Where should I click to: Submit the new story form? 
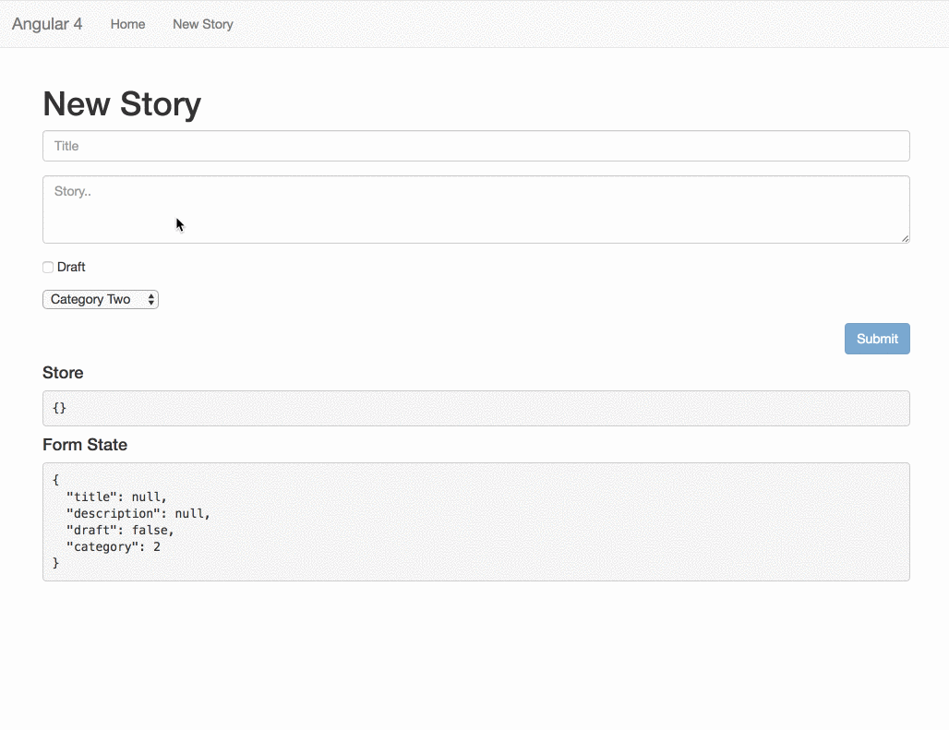click(x=877, y=339)
